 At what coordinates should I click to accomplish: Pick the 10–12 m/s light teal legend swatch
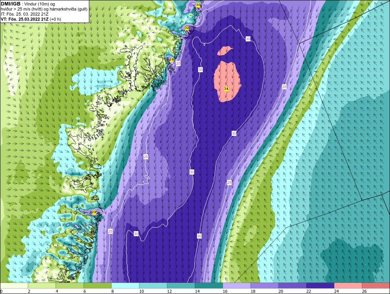click(x=153, y=285)
